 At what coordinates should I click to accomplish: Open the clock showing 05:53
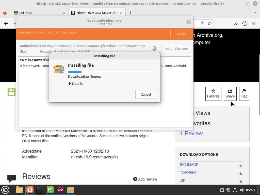[x=250, y=190]
